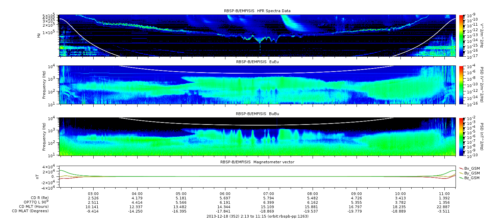Click the EuEu panel color scale
Image resolution: width=489 pixels, height=222 pixels.
pos(461,85)
